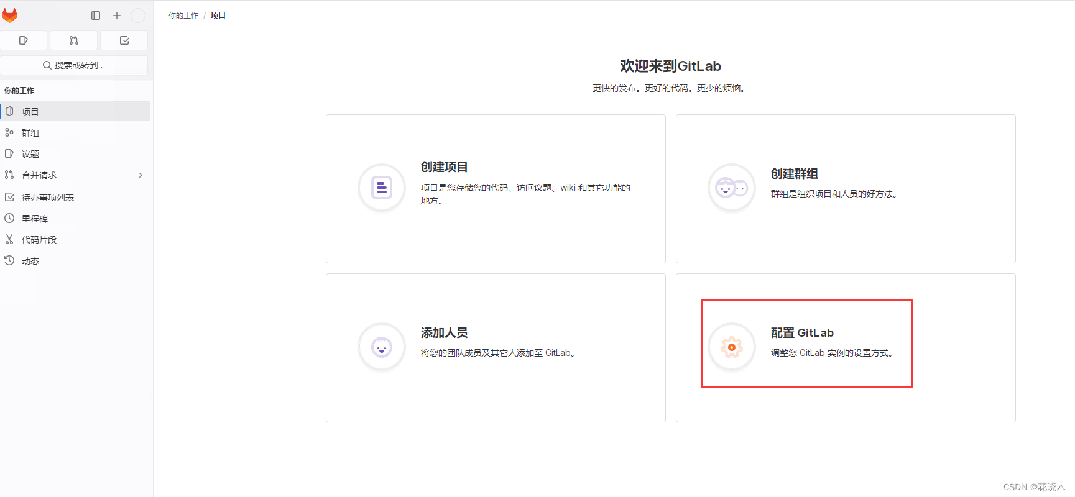Click the 代码片段 scissors icon
The image size is (1075, 497).
pos(9,239)
